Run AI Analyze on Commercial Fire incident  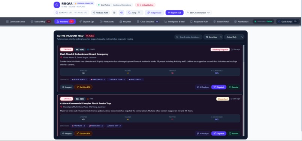[x=203, y=134]
